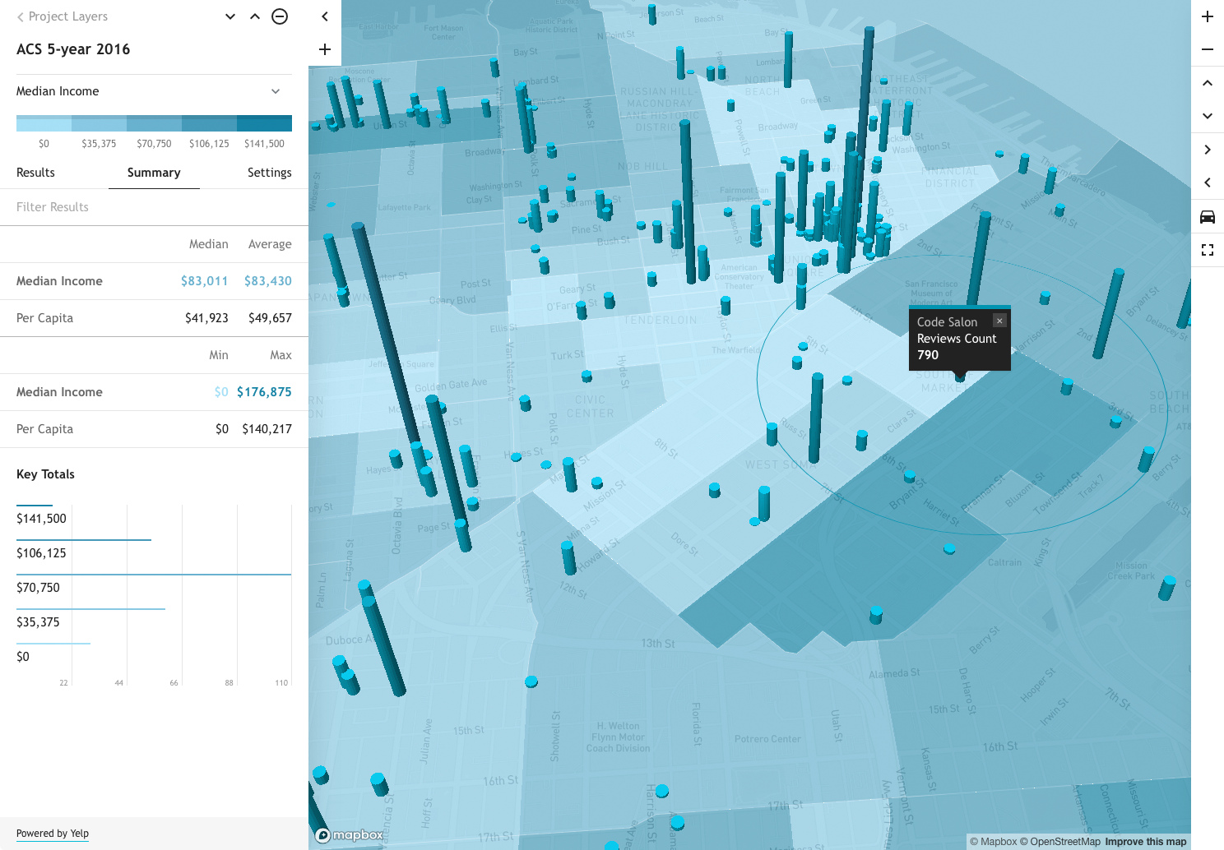Tilt map up with chevron arrow

1208,83
